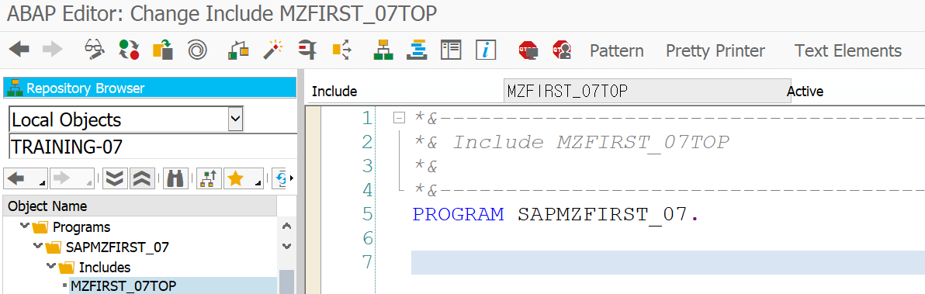
Task: Toggle the Fullscreen on/off layout icon
Action: coord(451,50)
